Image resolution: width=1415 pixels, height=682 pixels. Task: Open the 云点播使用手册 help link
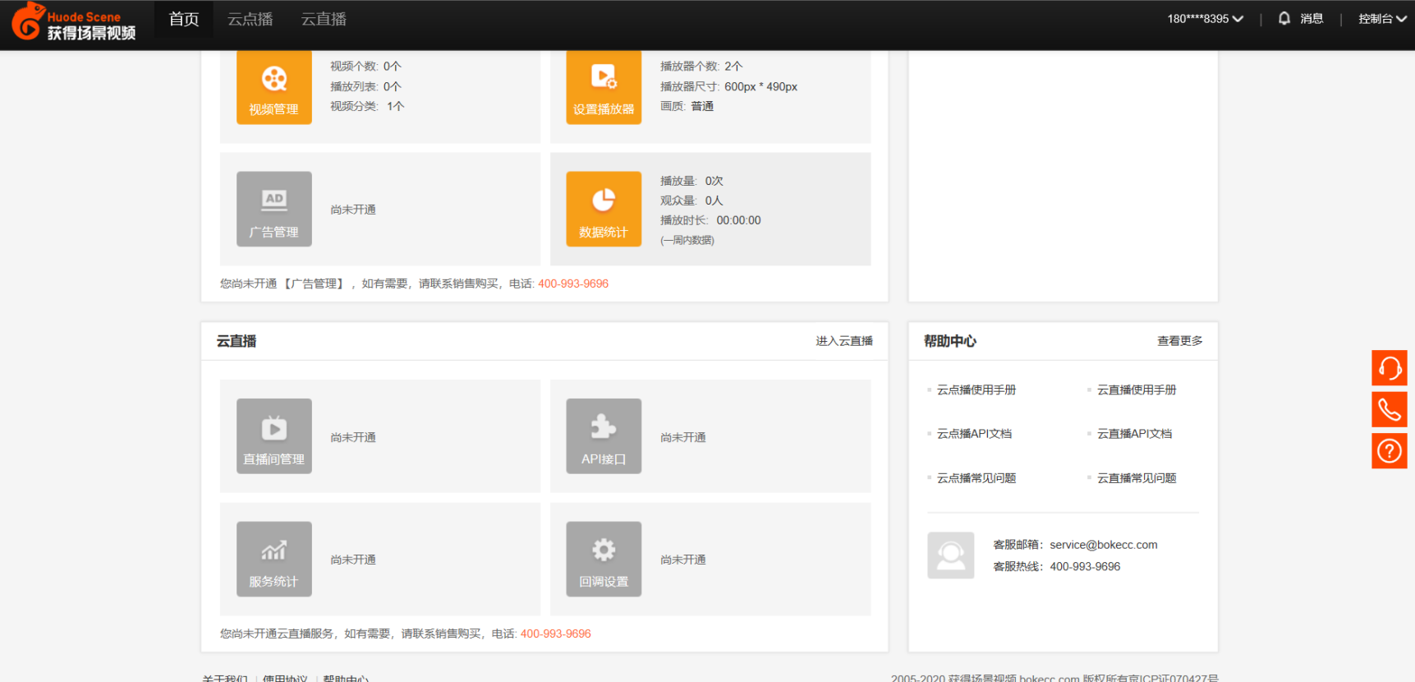click(x=976, y=389)
